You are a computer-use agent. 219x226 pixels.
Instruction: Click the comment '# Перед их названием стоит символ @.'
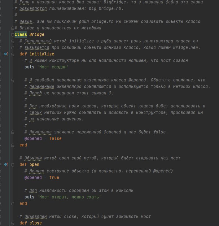pyautogui.click(x=69, y=93)
